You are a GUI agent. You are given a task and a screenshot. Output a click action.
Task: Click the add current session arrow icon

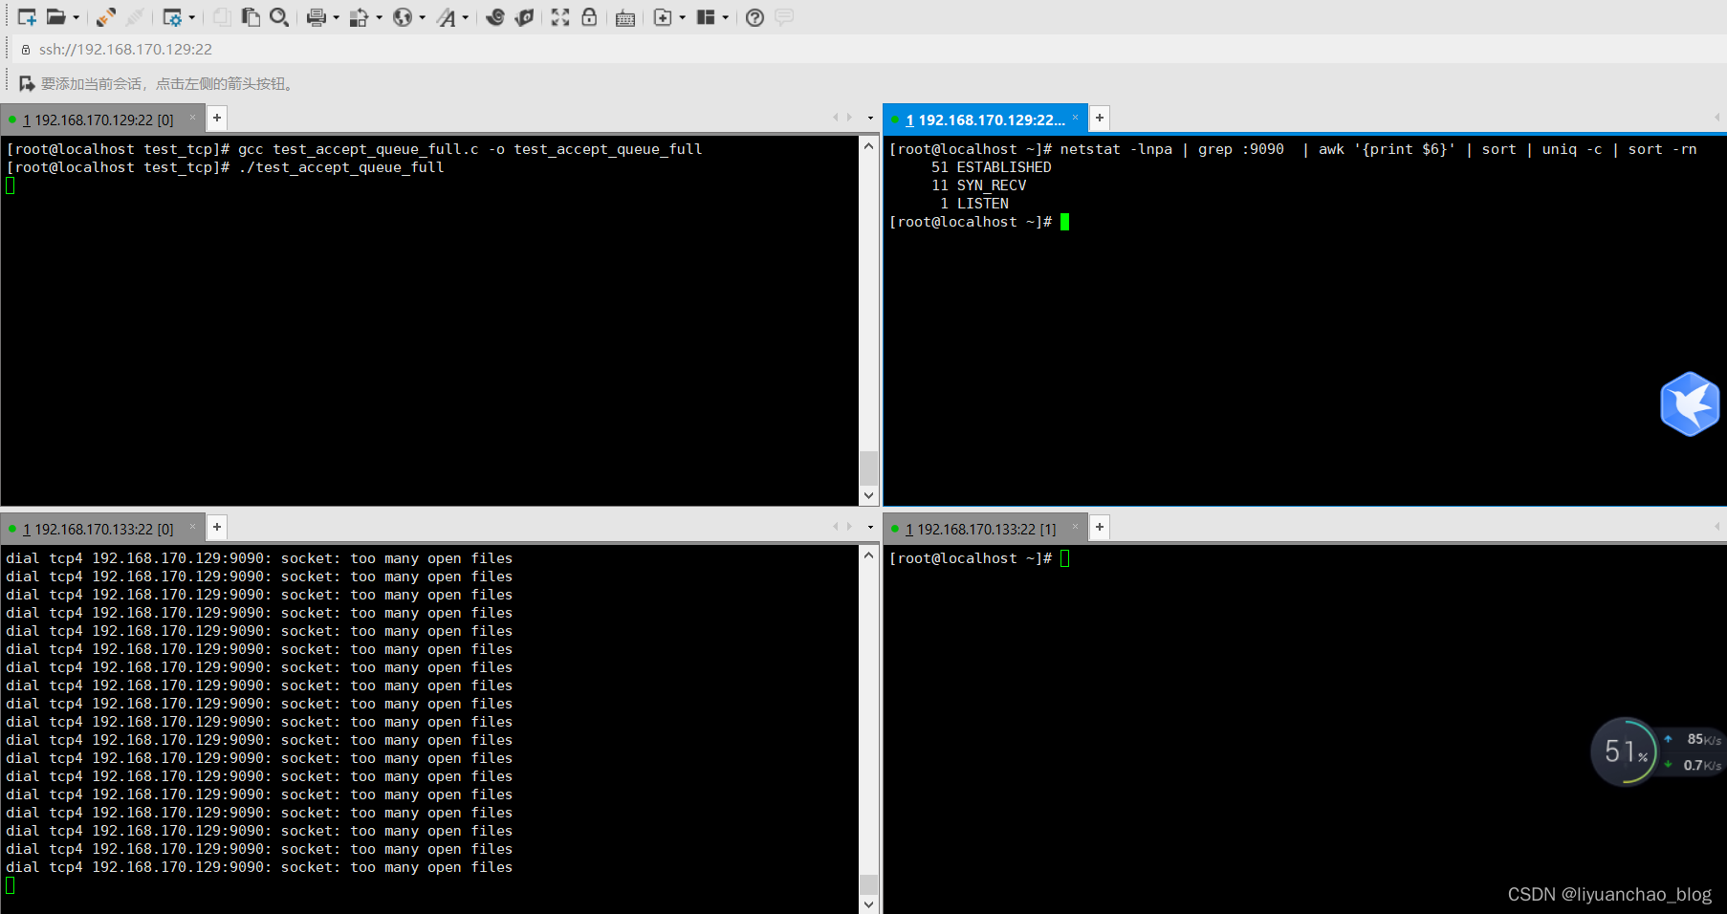[27, 84]
